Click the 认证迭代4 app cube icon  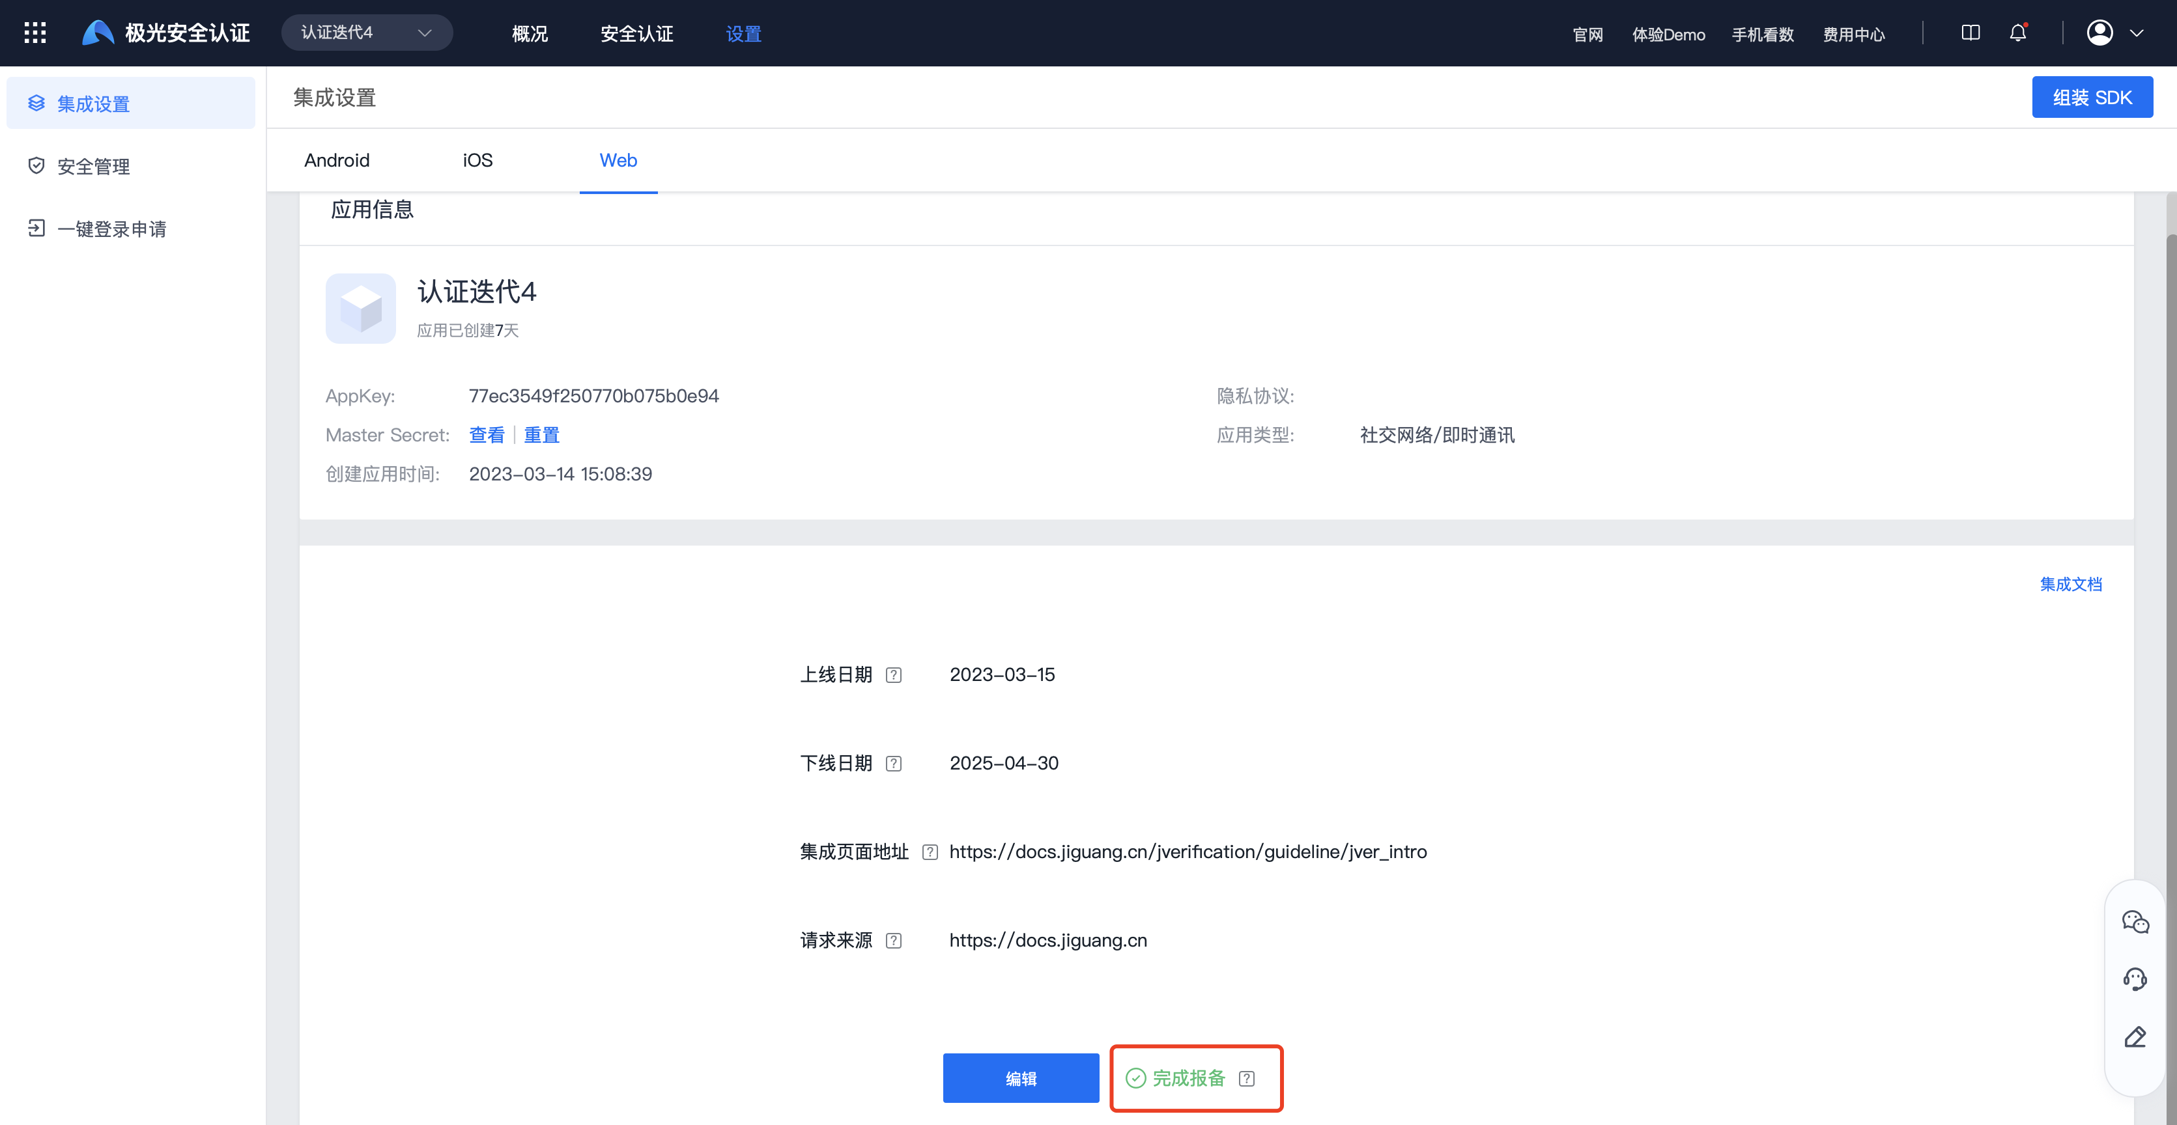click(361, 309)
